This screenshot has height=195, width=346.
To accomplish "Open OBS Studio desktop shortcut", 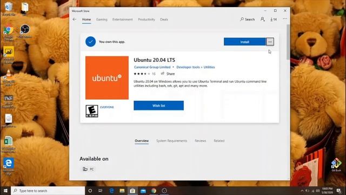I will (x=25, y=31).
